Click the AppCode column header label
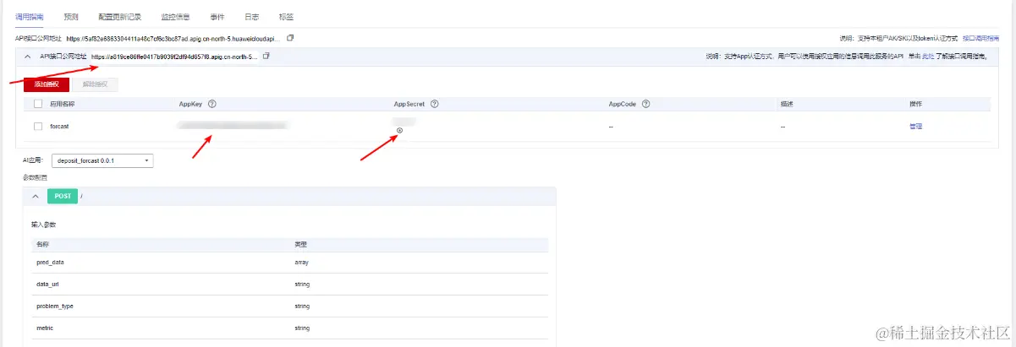 click(623, 104)
